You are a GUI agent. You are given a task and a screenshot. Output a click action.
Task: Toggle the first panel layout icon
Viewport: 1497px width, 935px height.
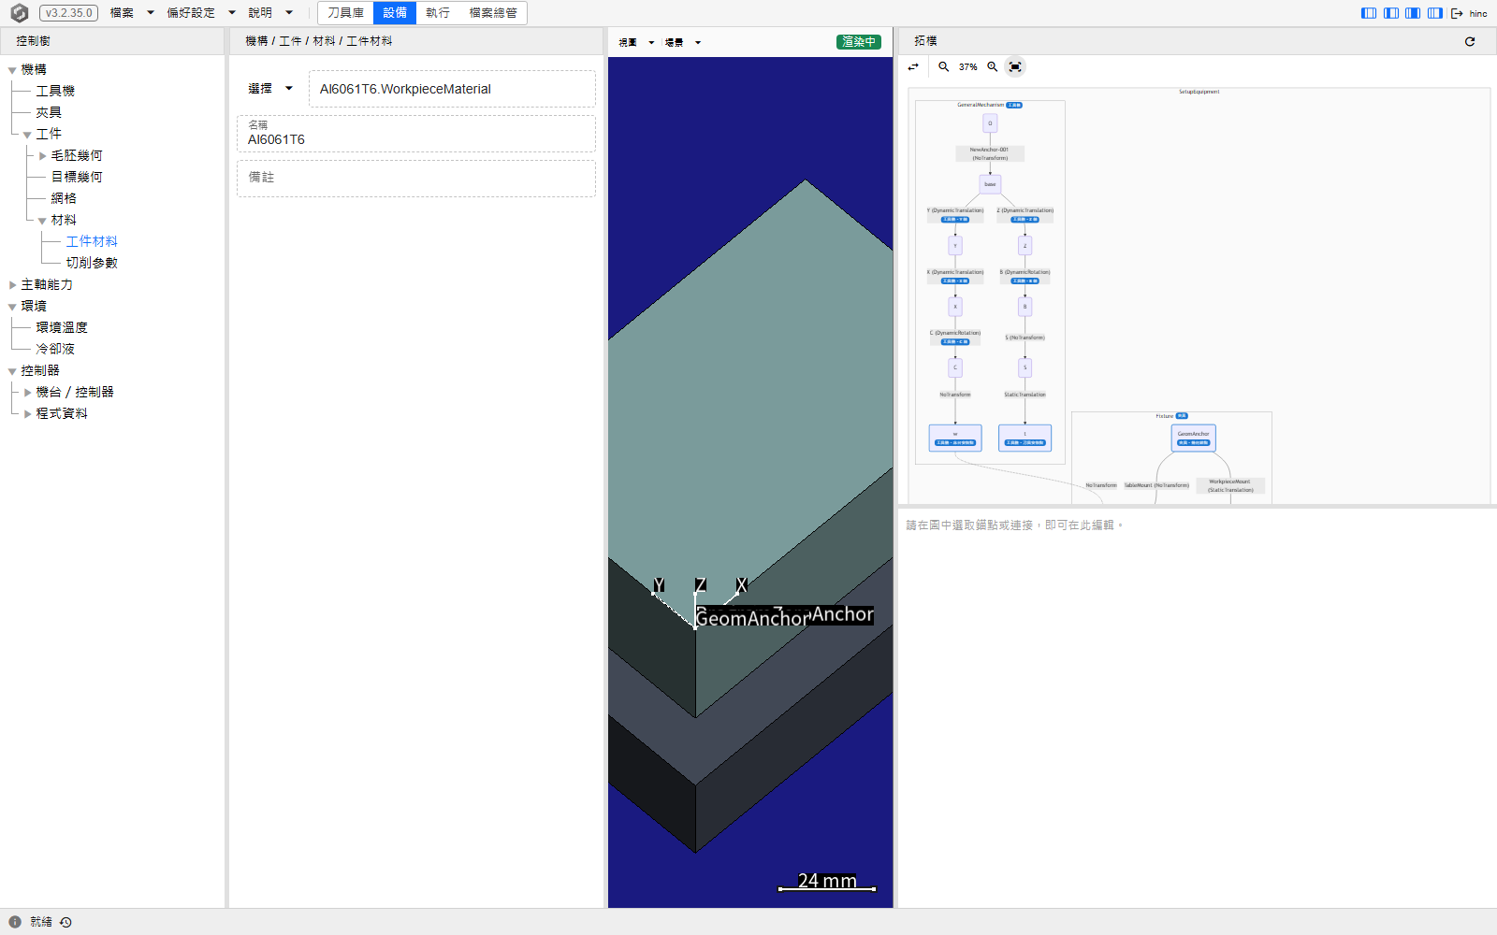(x=1369, y=13)
